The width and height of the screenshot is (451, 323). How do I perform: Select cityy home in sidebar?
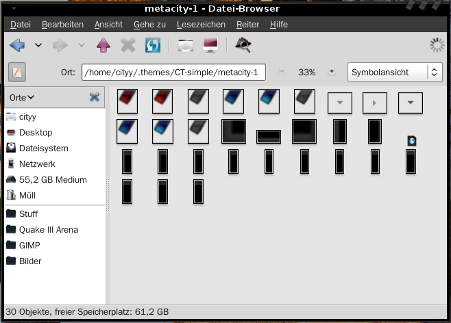point(55,117)
